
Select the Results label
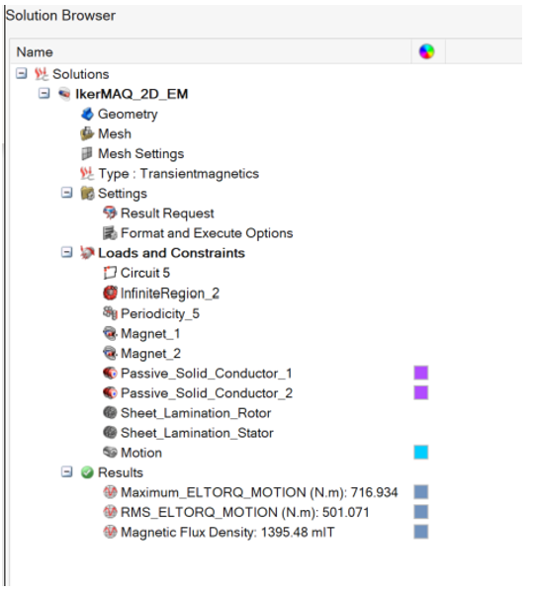tap(121, 472)
